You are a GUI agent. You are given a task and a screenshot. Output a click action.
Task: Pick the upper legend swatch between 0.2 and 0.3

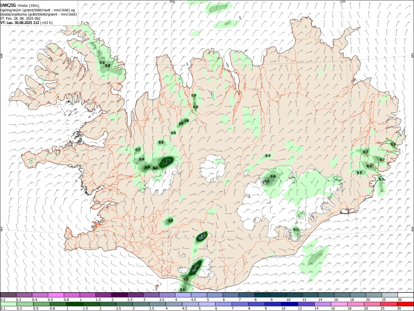pos(8,295)
